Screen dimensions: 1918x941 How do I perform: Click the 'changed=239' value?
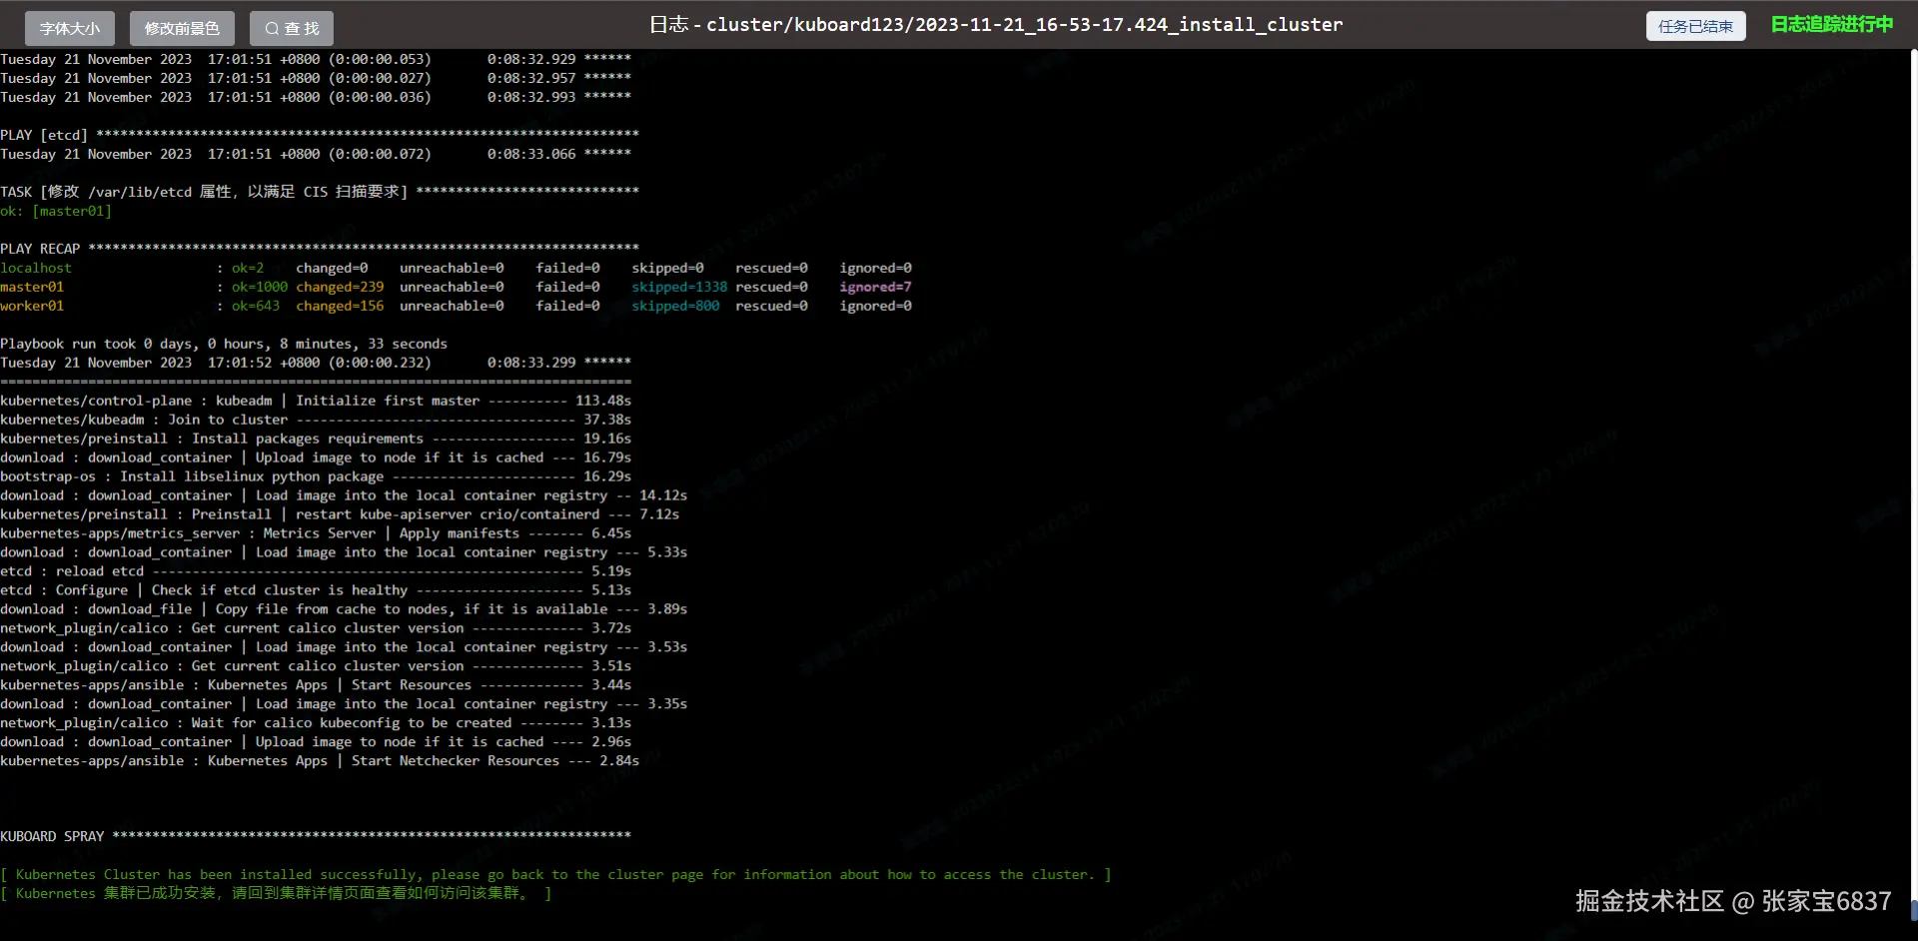coord(340,287)
